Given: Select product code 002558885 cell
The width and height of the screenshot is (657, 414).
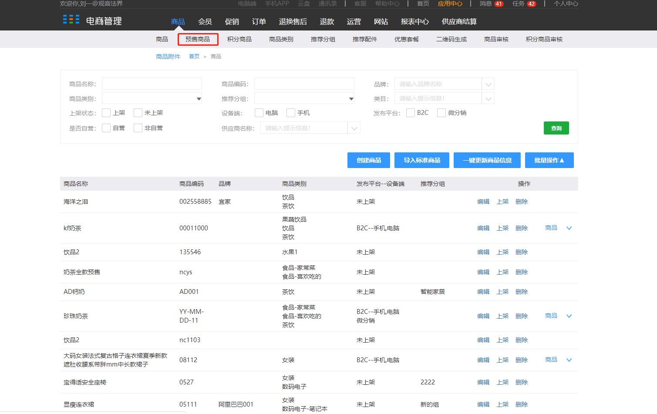Looking at the screenshot, I should coord(195,202).
